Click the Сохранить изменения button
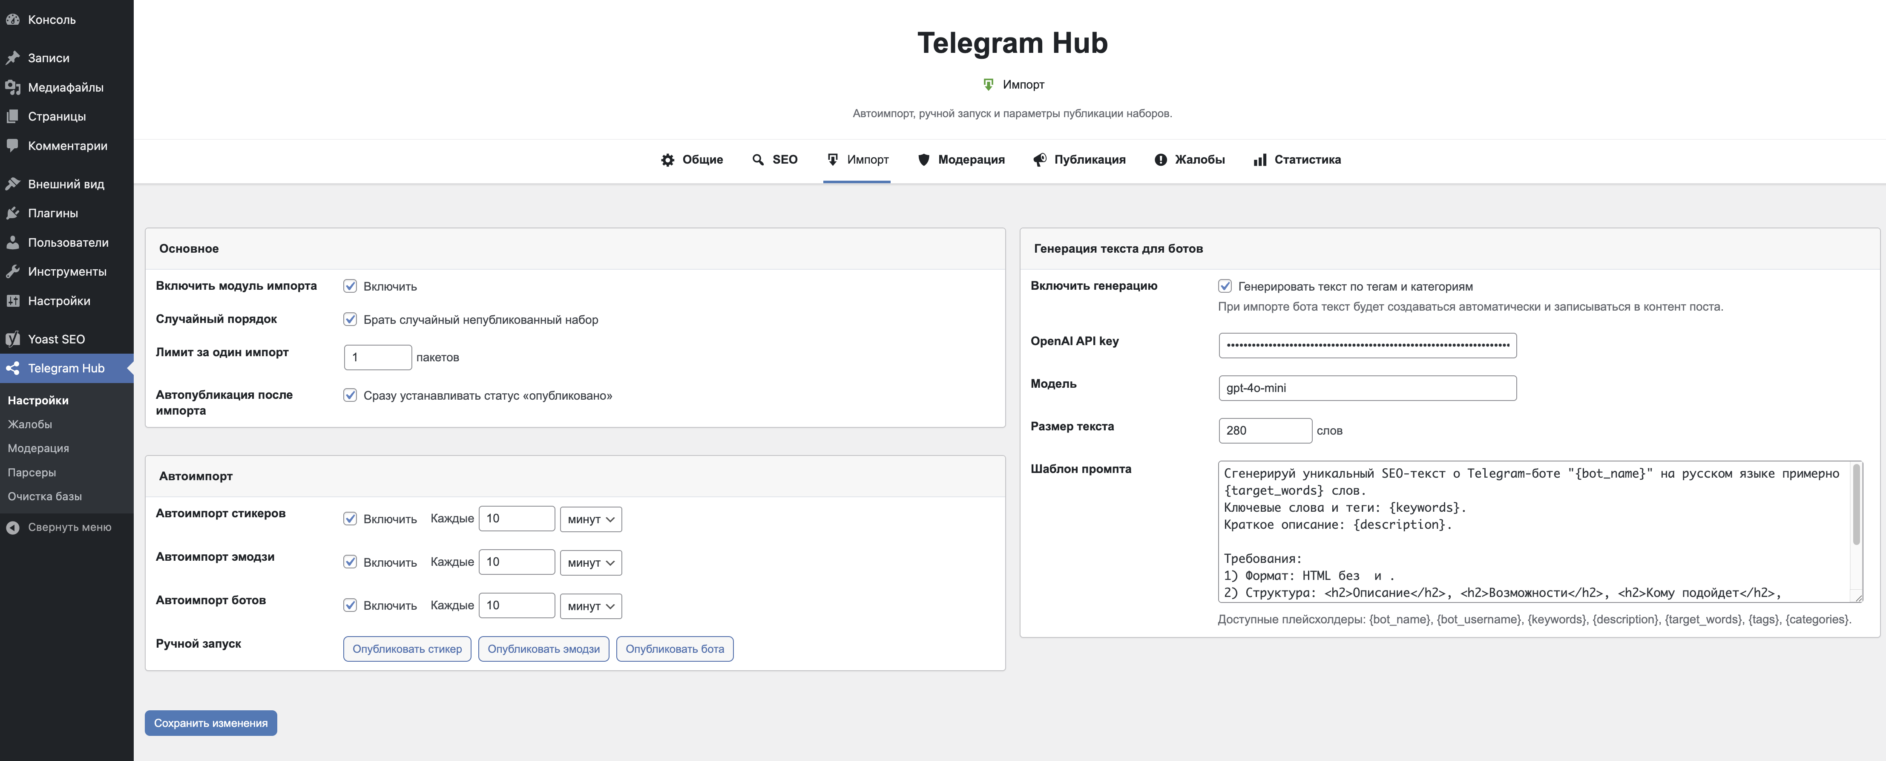 (x=211, y=723)
